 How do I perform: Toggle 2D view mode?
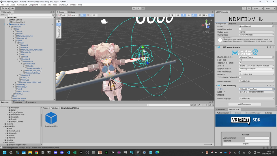click(x=178, y=15)
